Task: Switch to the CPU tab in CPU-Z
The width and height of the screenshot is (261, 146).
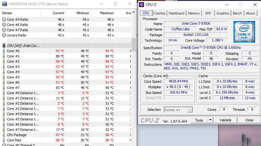Action: 146,13
